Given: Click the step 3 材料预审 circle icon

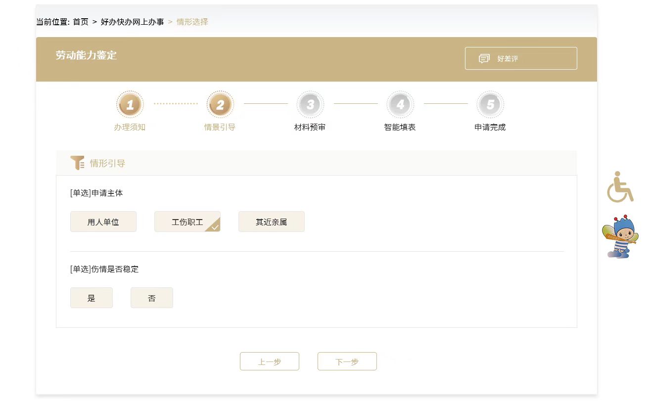Looking at the screenshot, I should 310,104.
